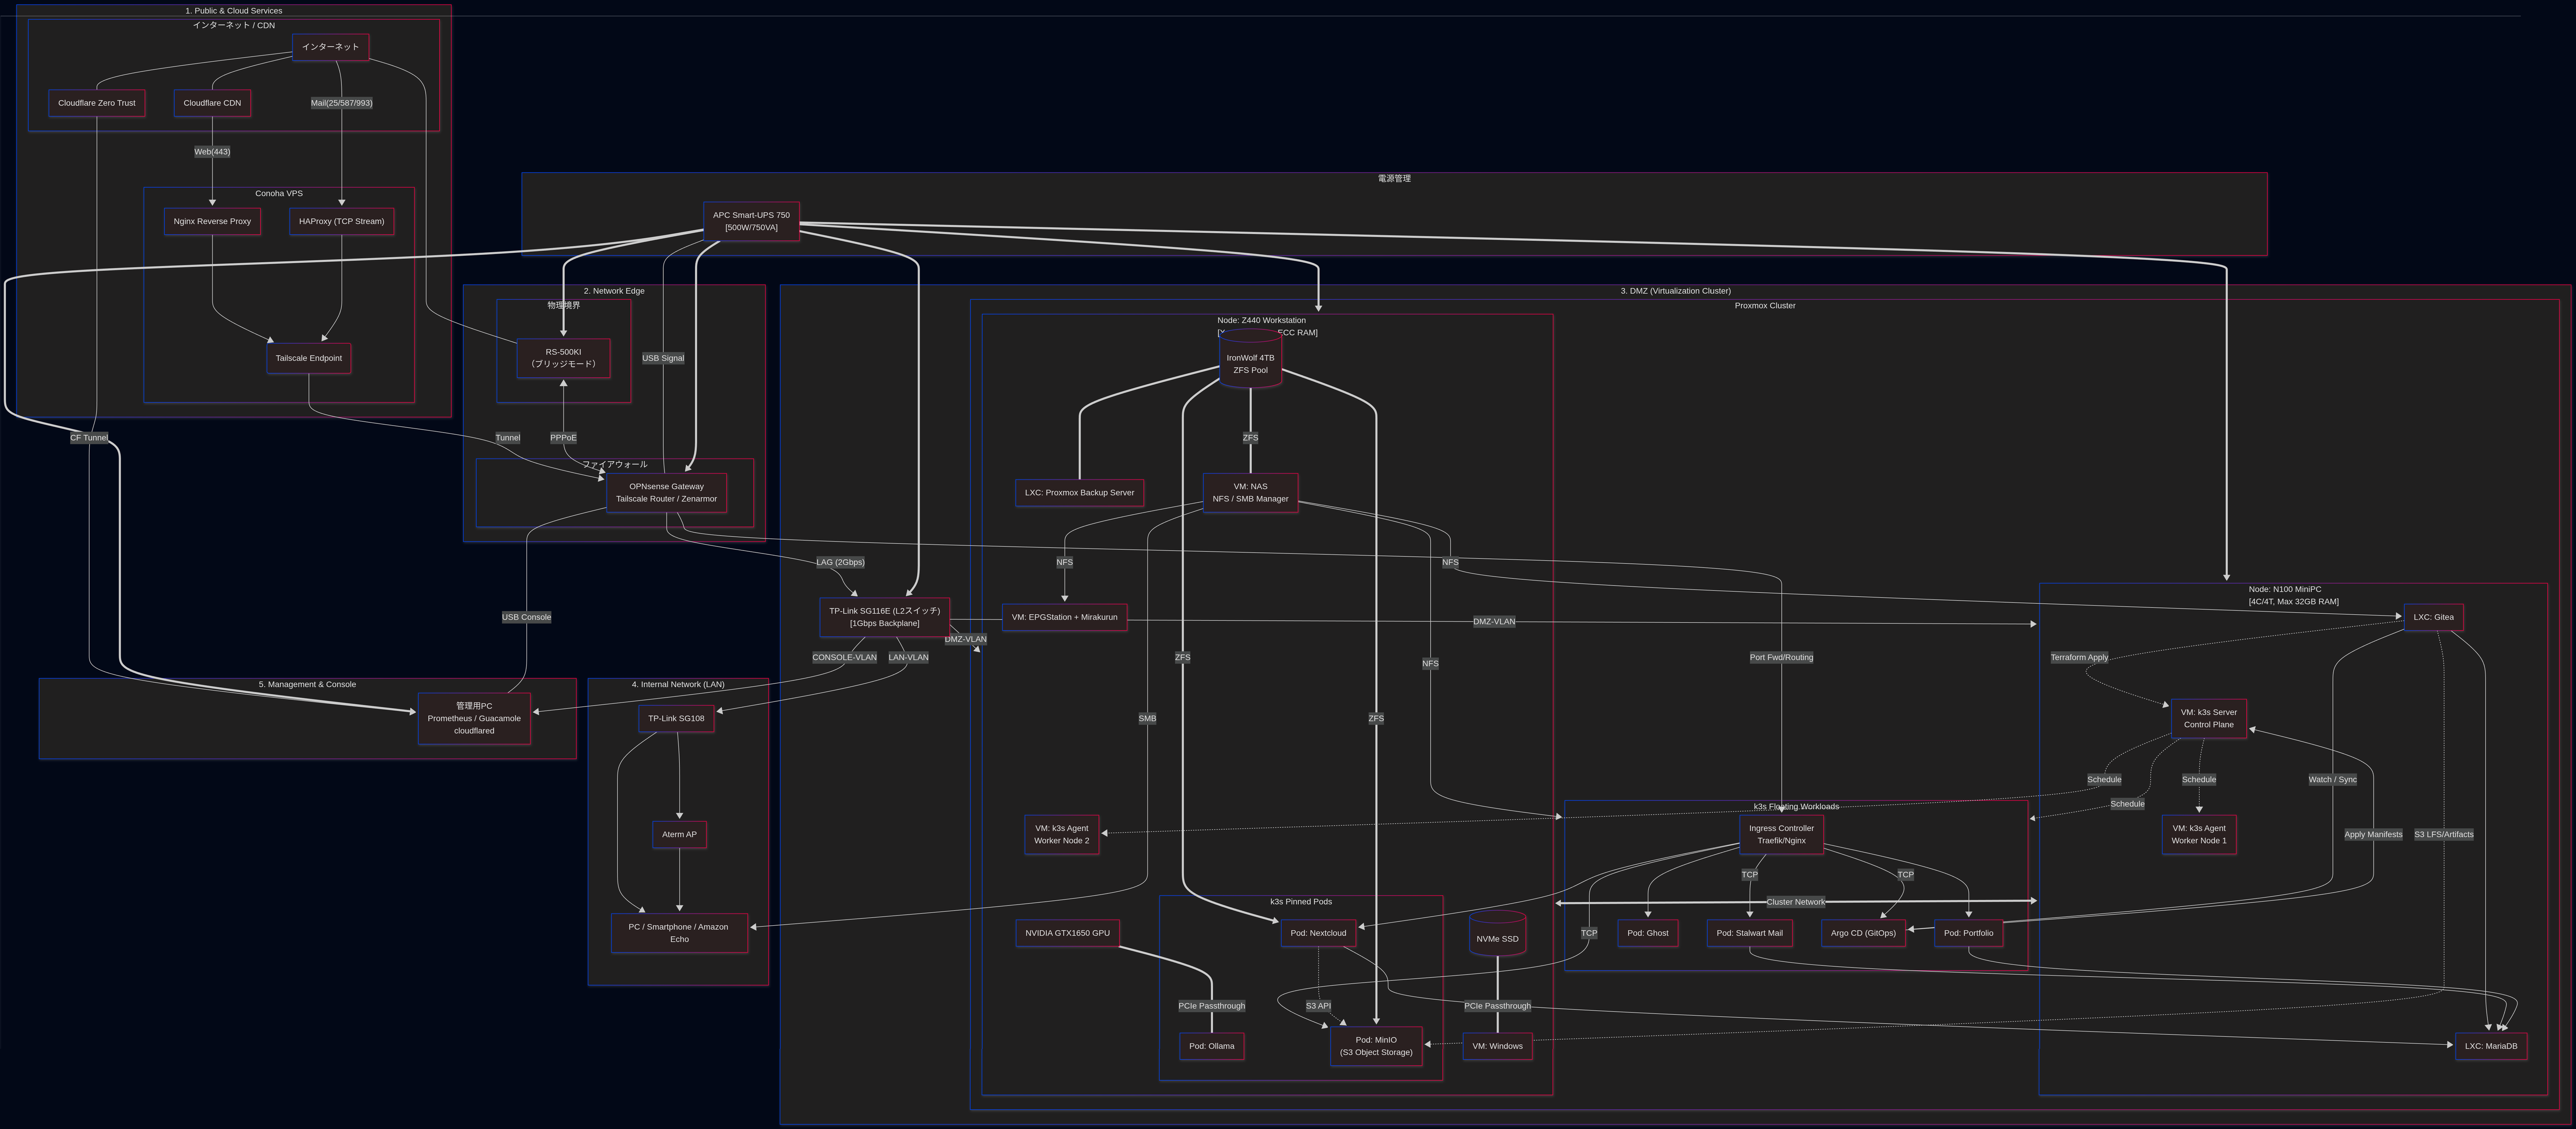Click the USB Console edge label
Viewport: 2576px width, 1129px height.
(x=527, y=617)
